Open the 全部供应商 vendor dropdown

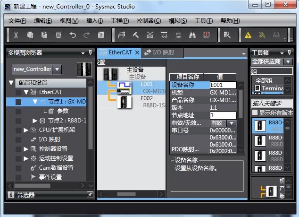coord(288,61)
